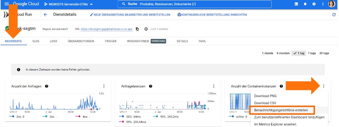Open the WEBKISTE-Serverside-GTMs project selector
Viewport: 339px width, 127px height.
tap(68, 4)
